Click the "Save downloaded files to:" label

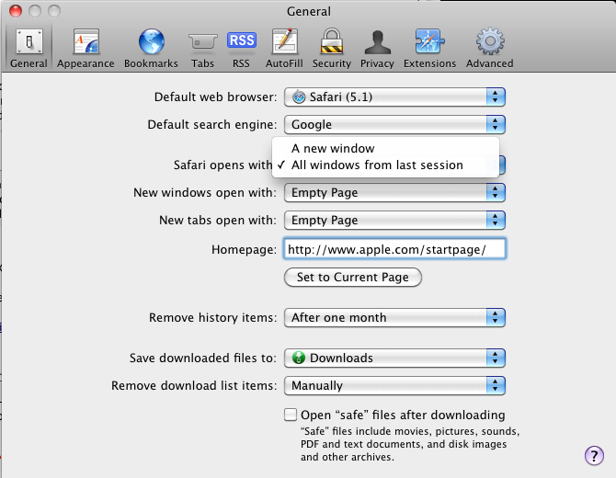click(203, 358)
